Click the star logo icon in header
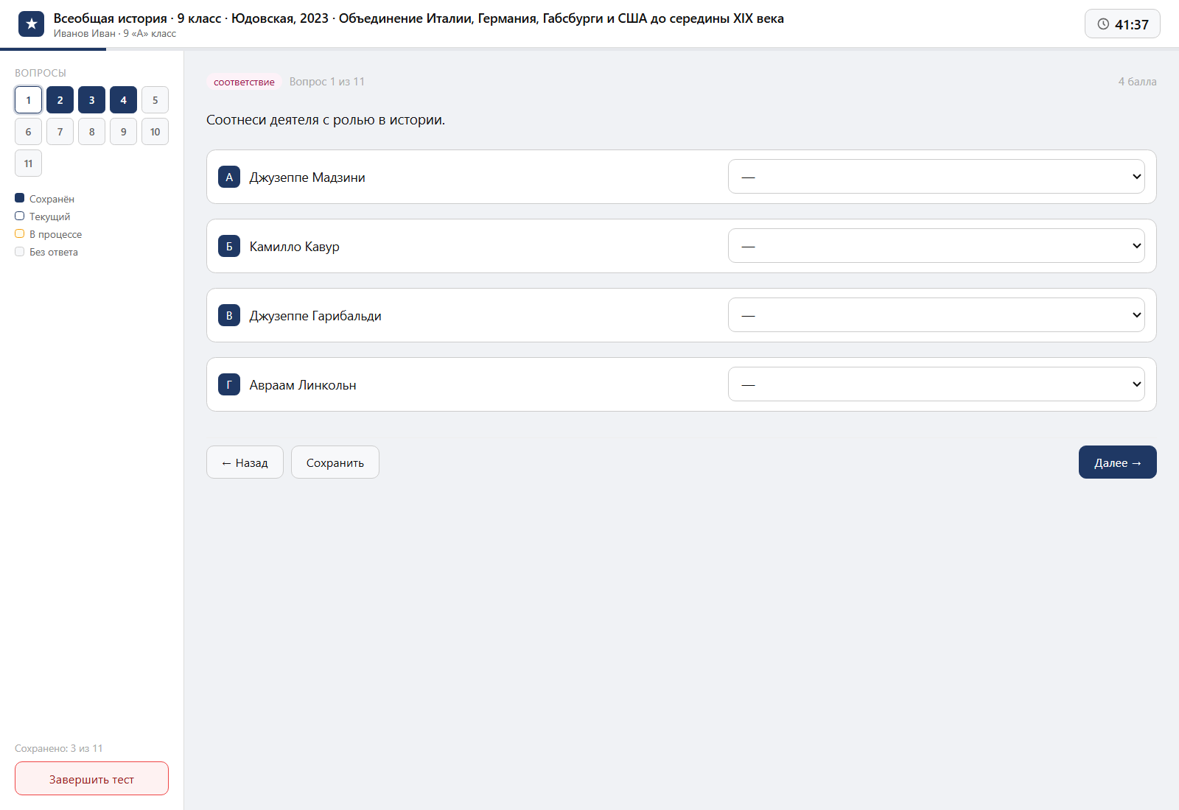This screenshot has width=1179, height=810. [31, 24]
